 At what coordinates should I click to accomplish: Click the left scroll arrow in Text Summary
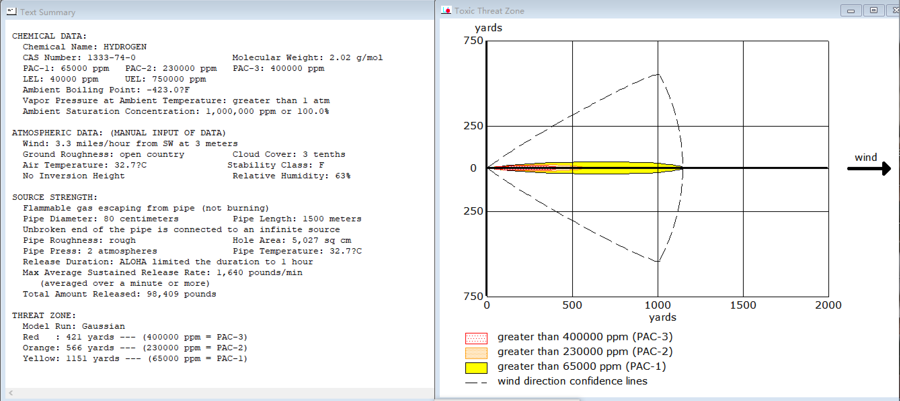pos(11,393)
